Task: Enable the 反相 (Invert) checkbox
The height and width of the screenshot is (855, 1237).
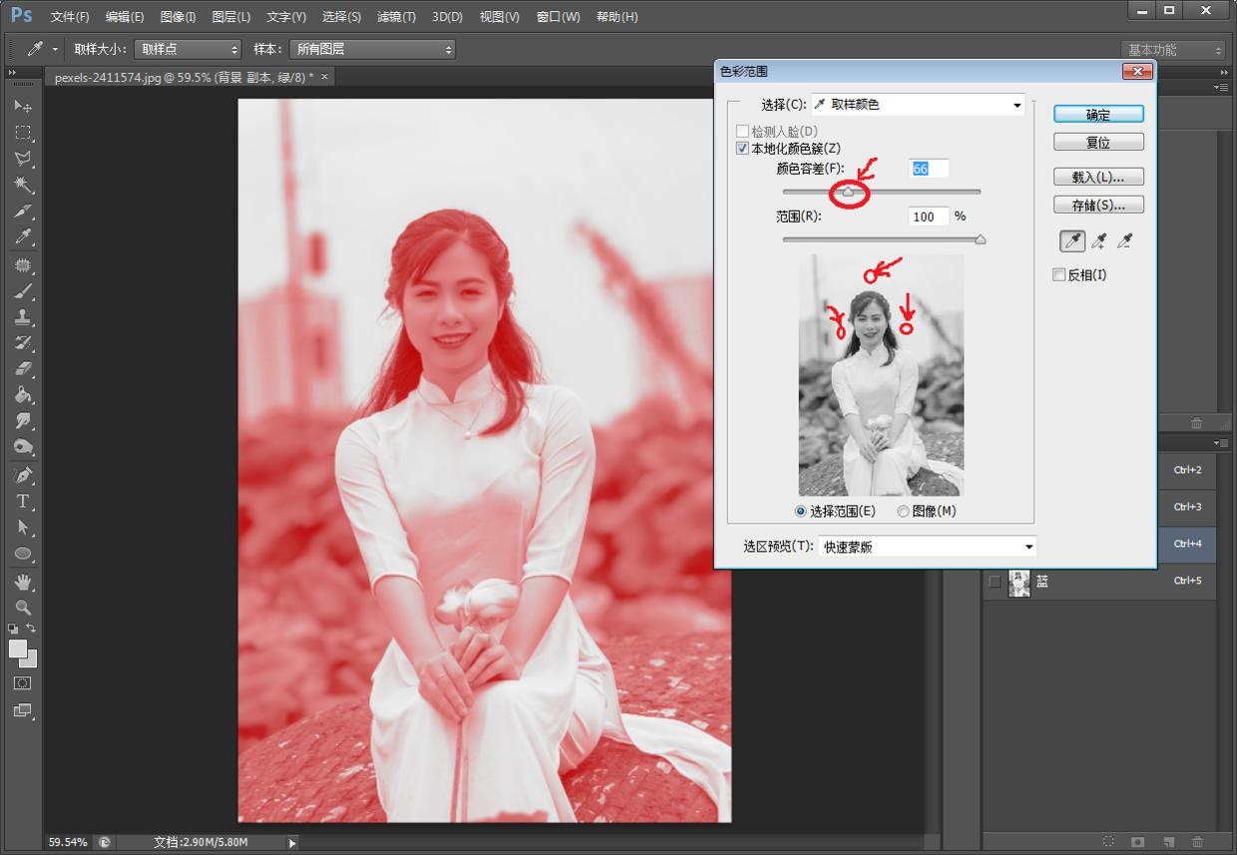Action: pos(1059,275)
